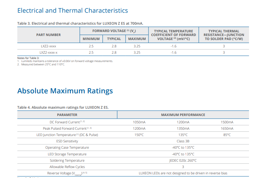Click the 'TYPICAL' sub-header under Forward Voltage
This screenshot has width=260, height=178.
[114, 39]
